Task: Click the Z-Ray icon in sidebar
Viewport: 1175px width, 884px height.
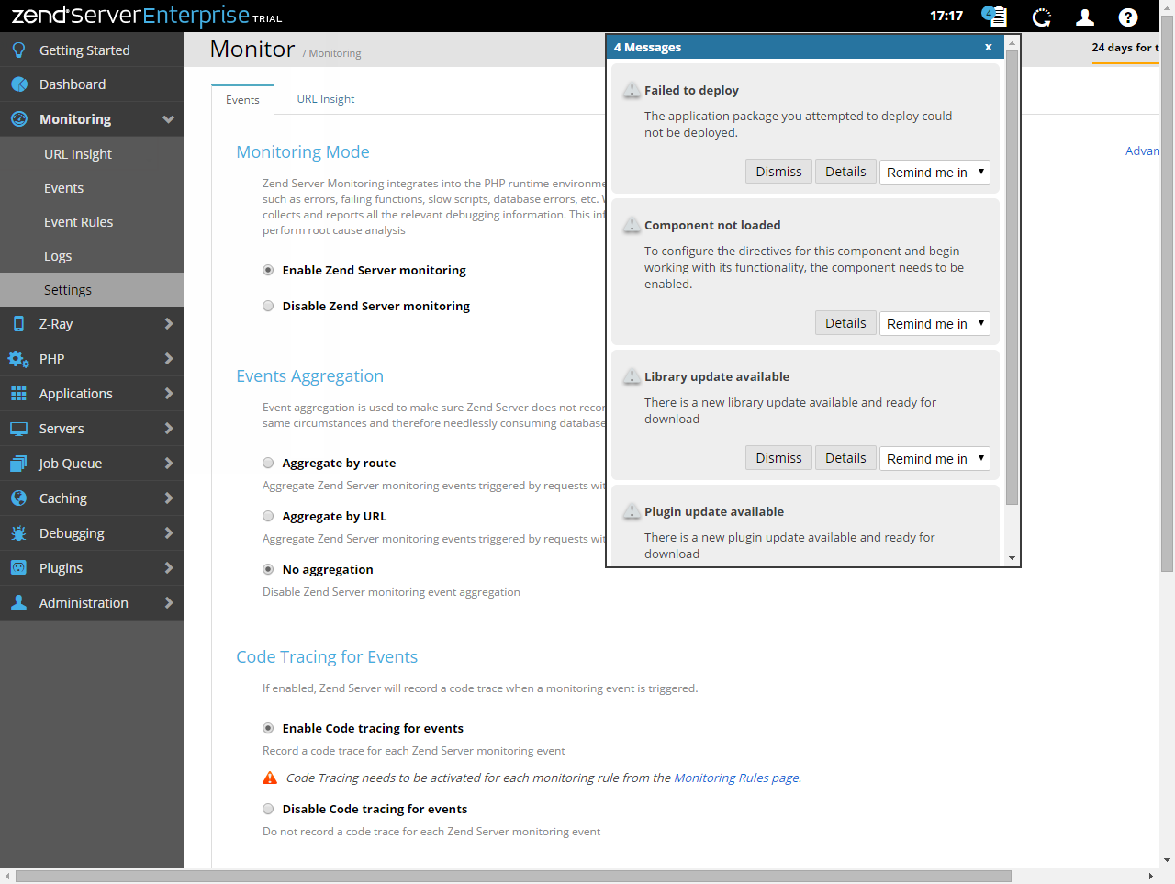Action: pyautogui.click(x=18, y=324)
